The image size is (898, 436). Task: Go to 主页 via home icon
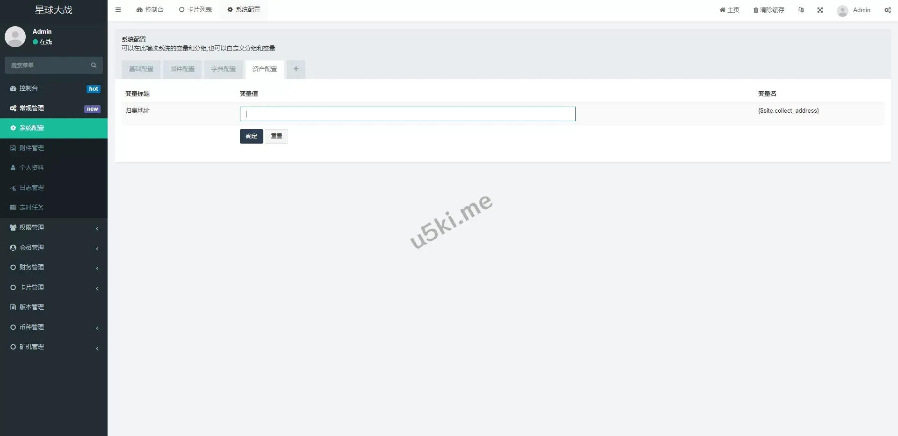(x=722, y=10)
